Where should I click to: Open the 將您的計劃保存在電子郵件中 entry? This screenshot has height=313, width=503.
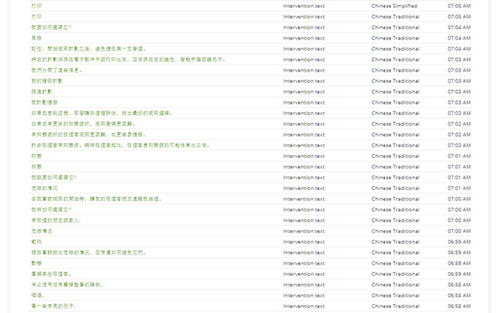pos(128,60)
